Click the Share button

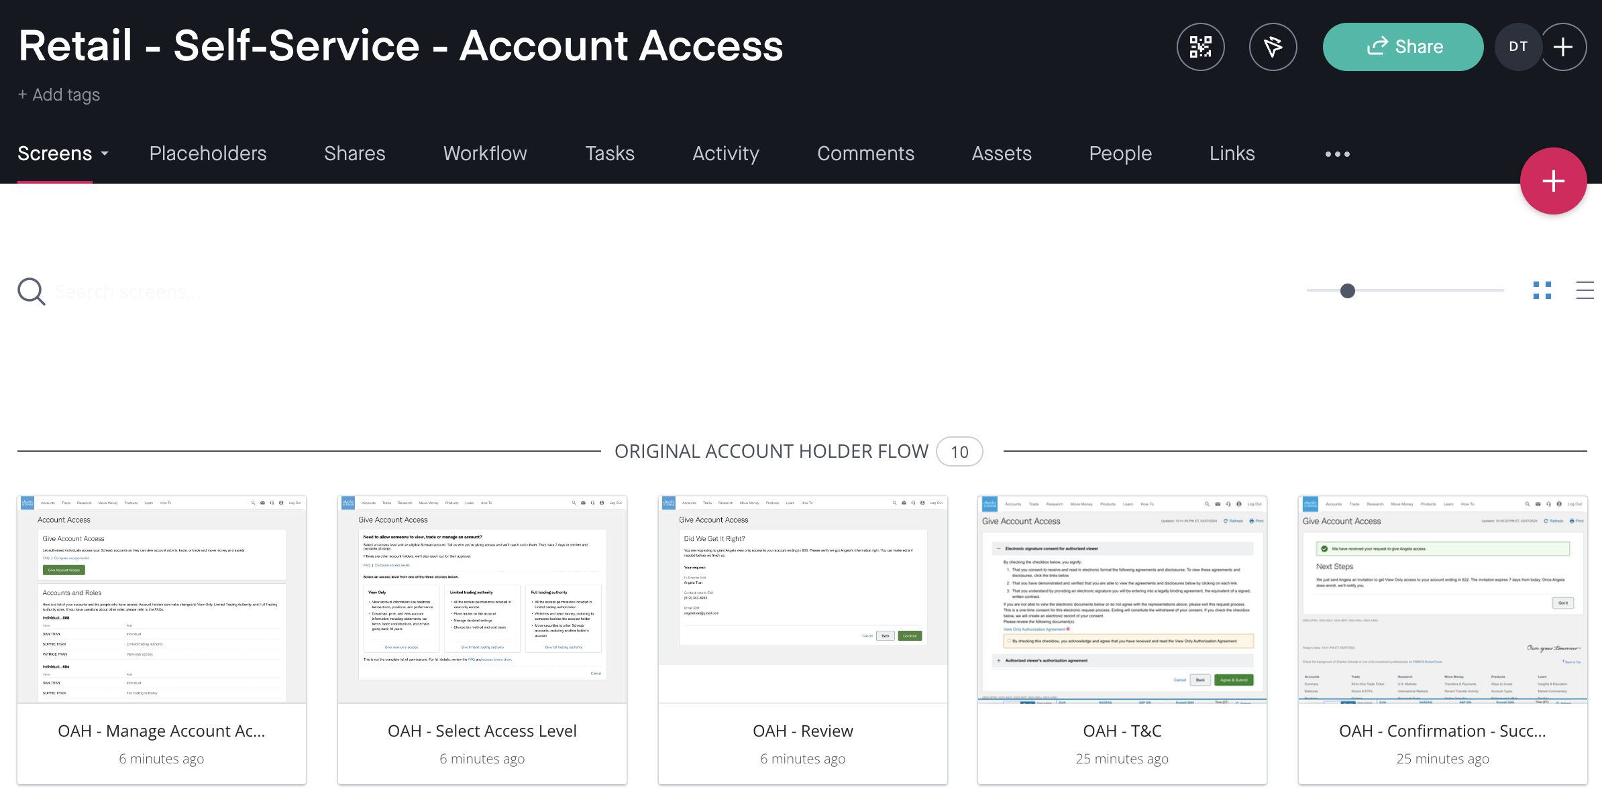point(1403,47)
